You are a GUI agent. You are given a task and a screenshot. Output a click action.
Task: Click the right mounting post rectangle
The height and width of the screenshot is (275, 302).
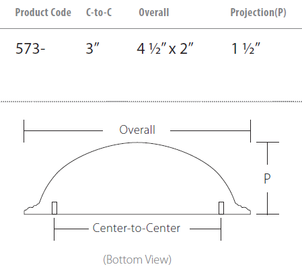tap(221, 208)
